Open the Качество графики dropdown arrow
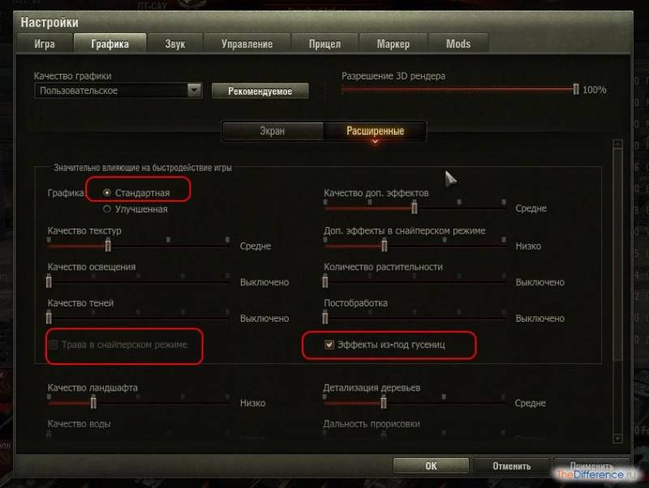 click(x=194, y=90)
